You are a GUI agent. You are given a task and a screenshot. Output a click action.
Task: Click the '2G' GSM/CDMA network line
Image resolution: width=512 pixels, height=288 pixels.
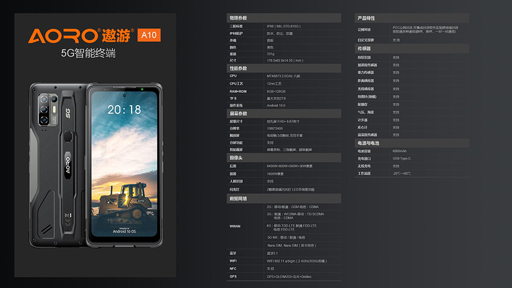[292, 207]
